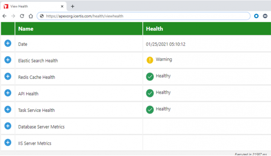This screenshot has height=156, width=271.
Task: Go to the browser home page
Action: click(x=31, y=16)
